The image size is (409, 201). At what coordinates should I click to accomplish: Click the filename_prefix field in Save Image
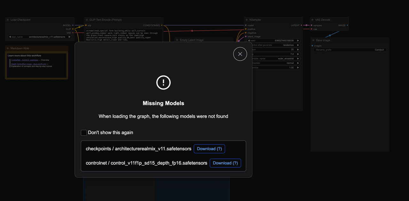[x=350, y=50]
